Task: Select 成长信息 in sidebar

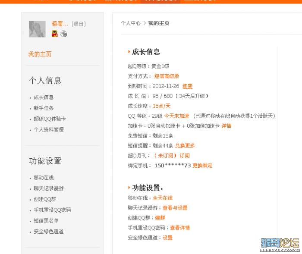Action: tap(44, 97)
